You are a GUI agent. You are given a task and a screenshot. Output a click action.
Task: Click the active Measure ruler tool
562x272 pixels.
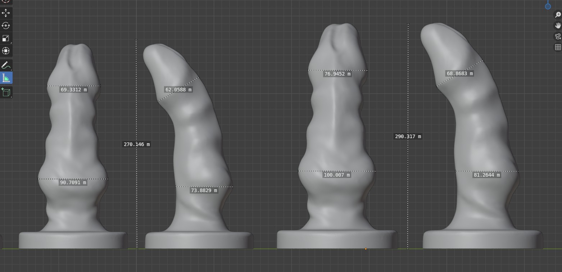pos(6,78)
